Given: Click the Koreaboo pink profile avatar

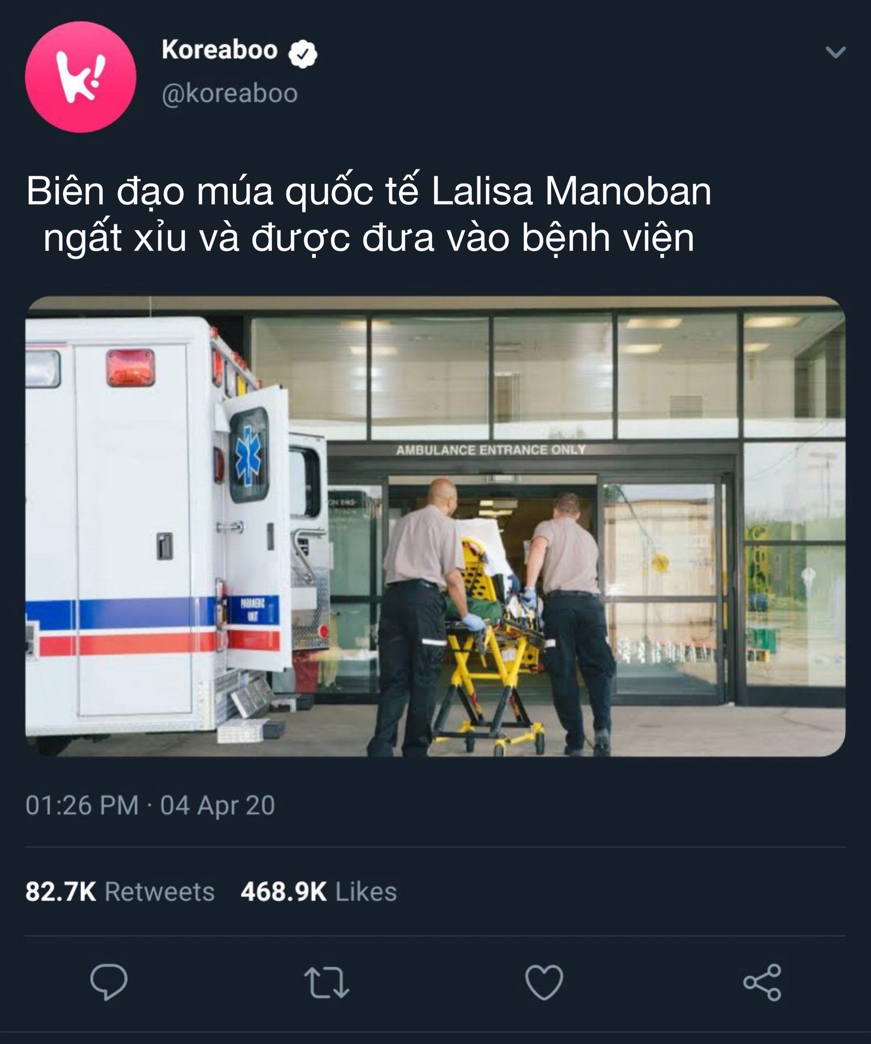Looking at the screenshot, I should (80, 77).
